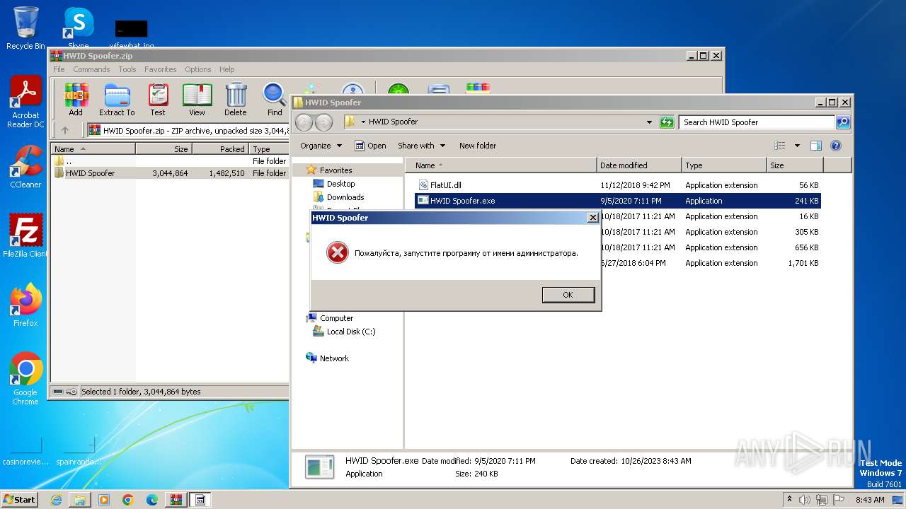Open the Favorites menu in WinRAR
The image size is (906, 509).
click(x=161, y=69)
